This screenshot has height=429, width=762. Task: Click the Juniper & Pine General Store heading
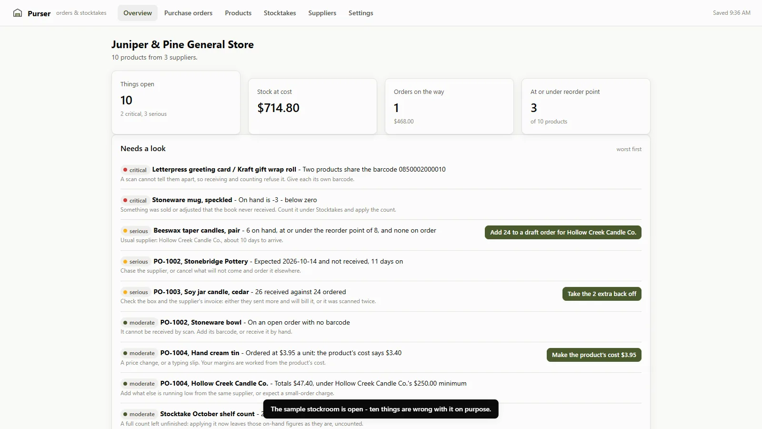click(x=182, y=44)
